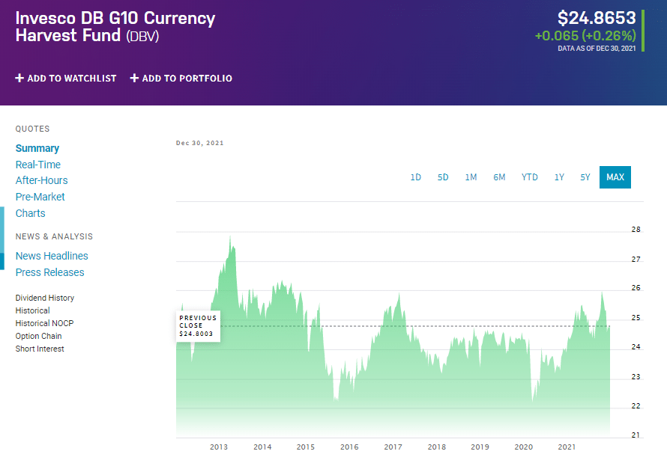Go to Pre-Market quotes
667x475 pixels.
pyautogui.click(x=40, y=197)
